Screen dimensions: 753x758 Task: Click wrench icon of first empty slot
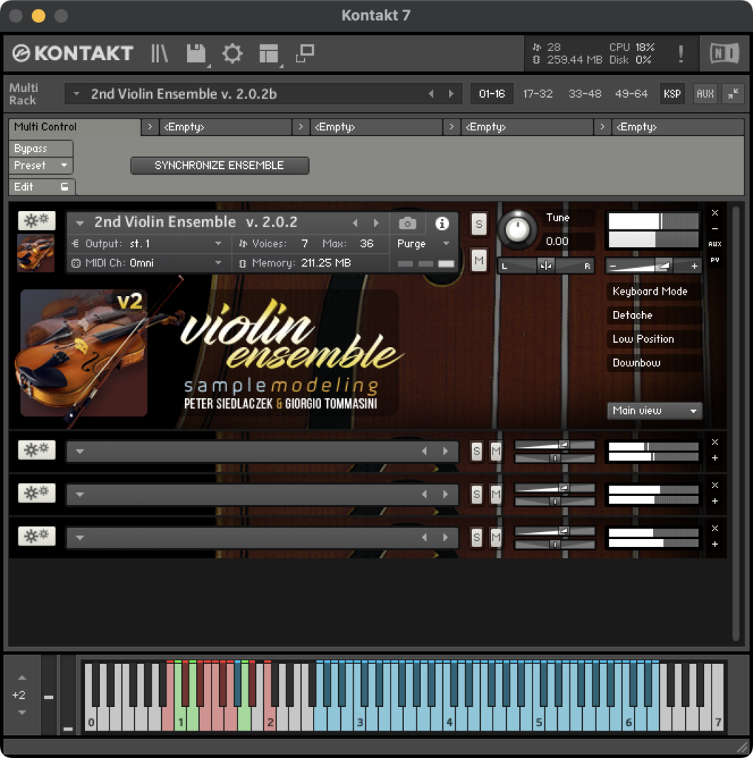click(x=37, y=449)
